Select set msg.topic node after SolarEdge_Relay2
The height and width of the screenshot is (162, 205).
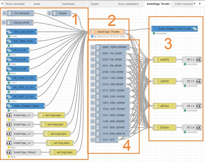point(63,152)
